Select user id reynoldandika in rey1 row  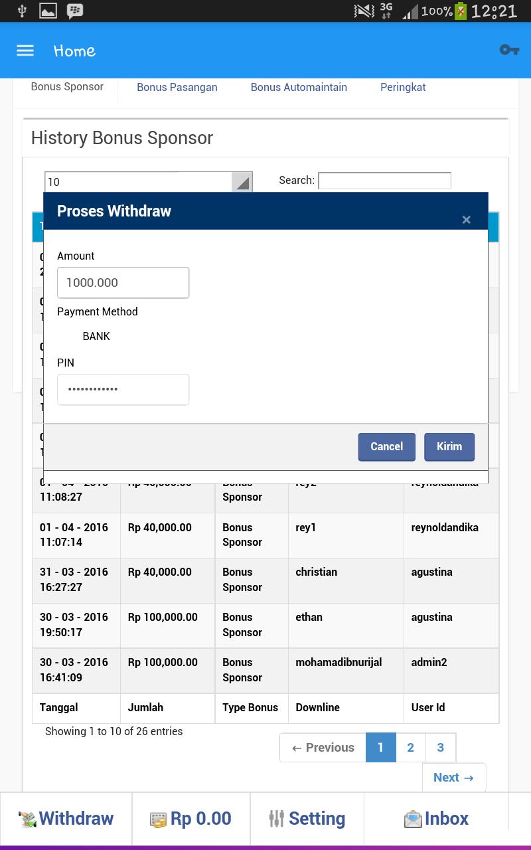451,535
